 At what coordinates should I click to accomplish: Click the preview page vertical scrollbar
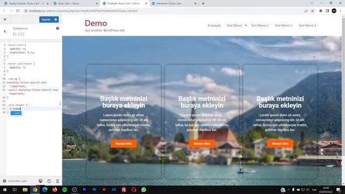pos(343,100)
